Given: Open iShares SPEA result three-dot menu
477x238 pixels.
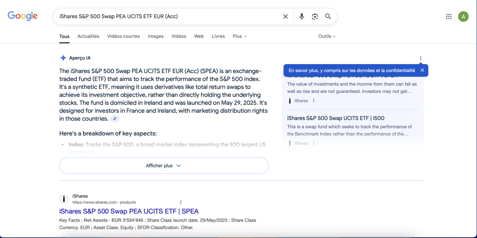Looking at the screenshot, I should pos(181,202).
